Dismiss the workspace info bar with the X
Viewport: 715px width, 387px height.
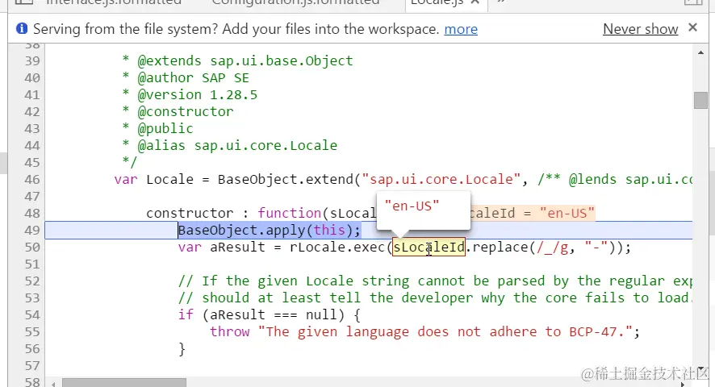(x=692, y=27)
